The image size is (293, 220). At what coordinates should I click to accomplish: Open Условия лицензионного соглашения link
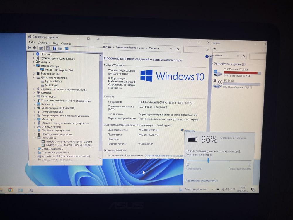pos(164,156)
